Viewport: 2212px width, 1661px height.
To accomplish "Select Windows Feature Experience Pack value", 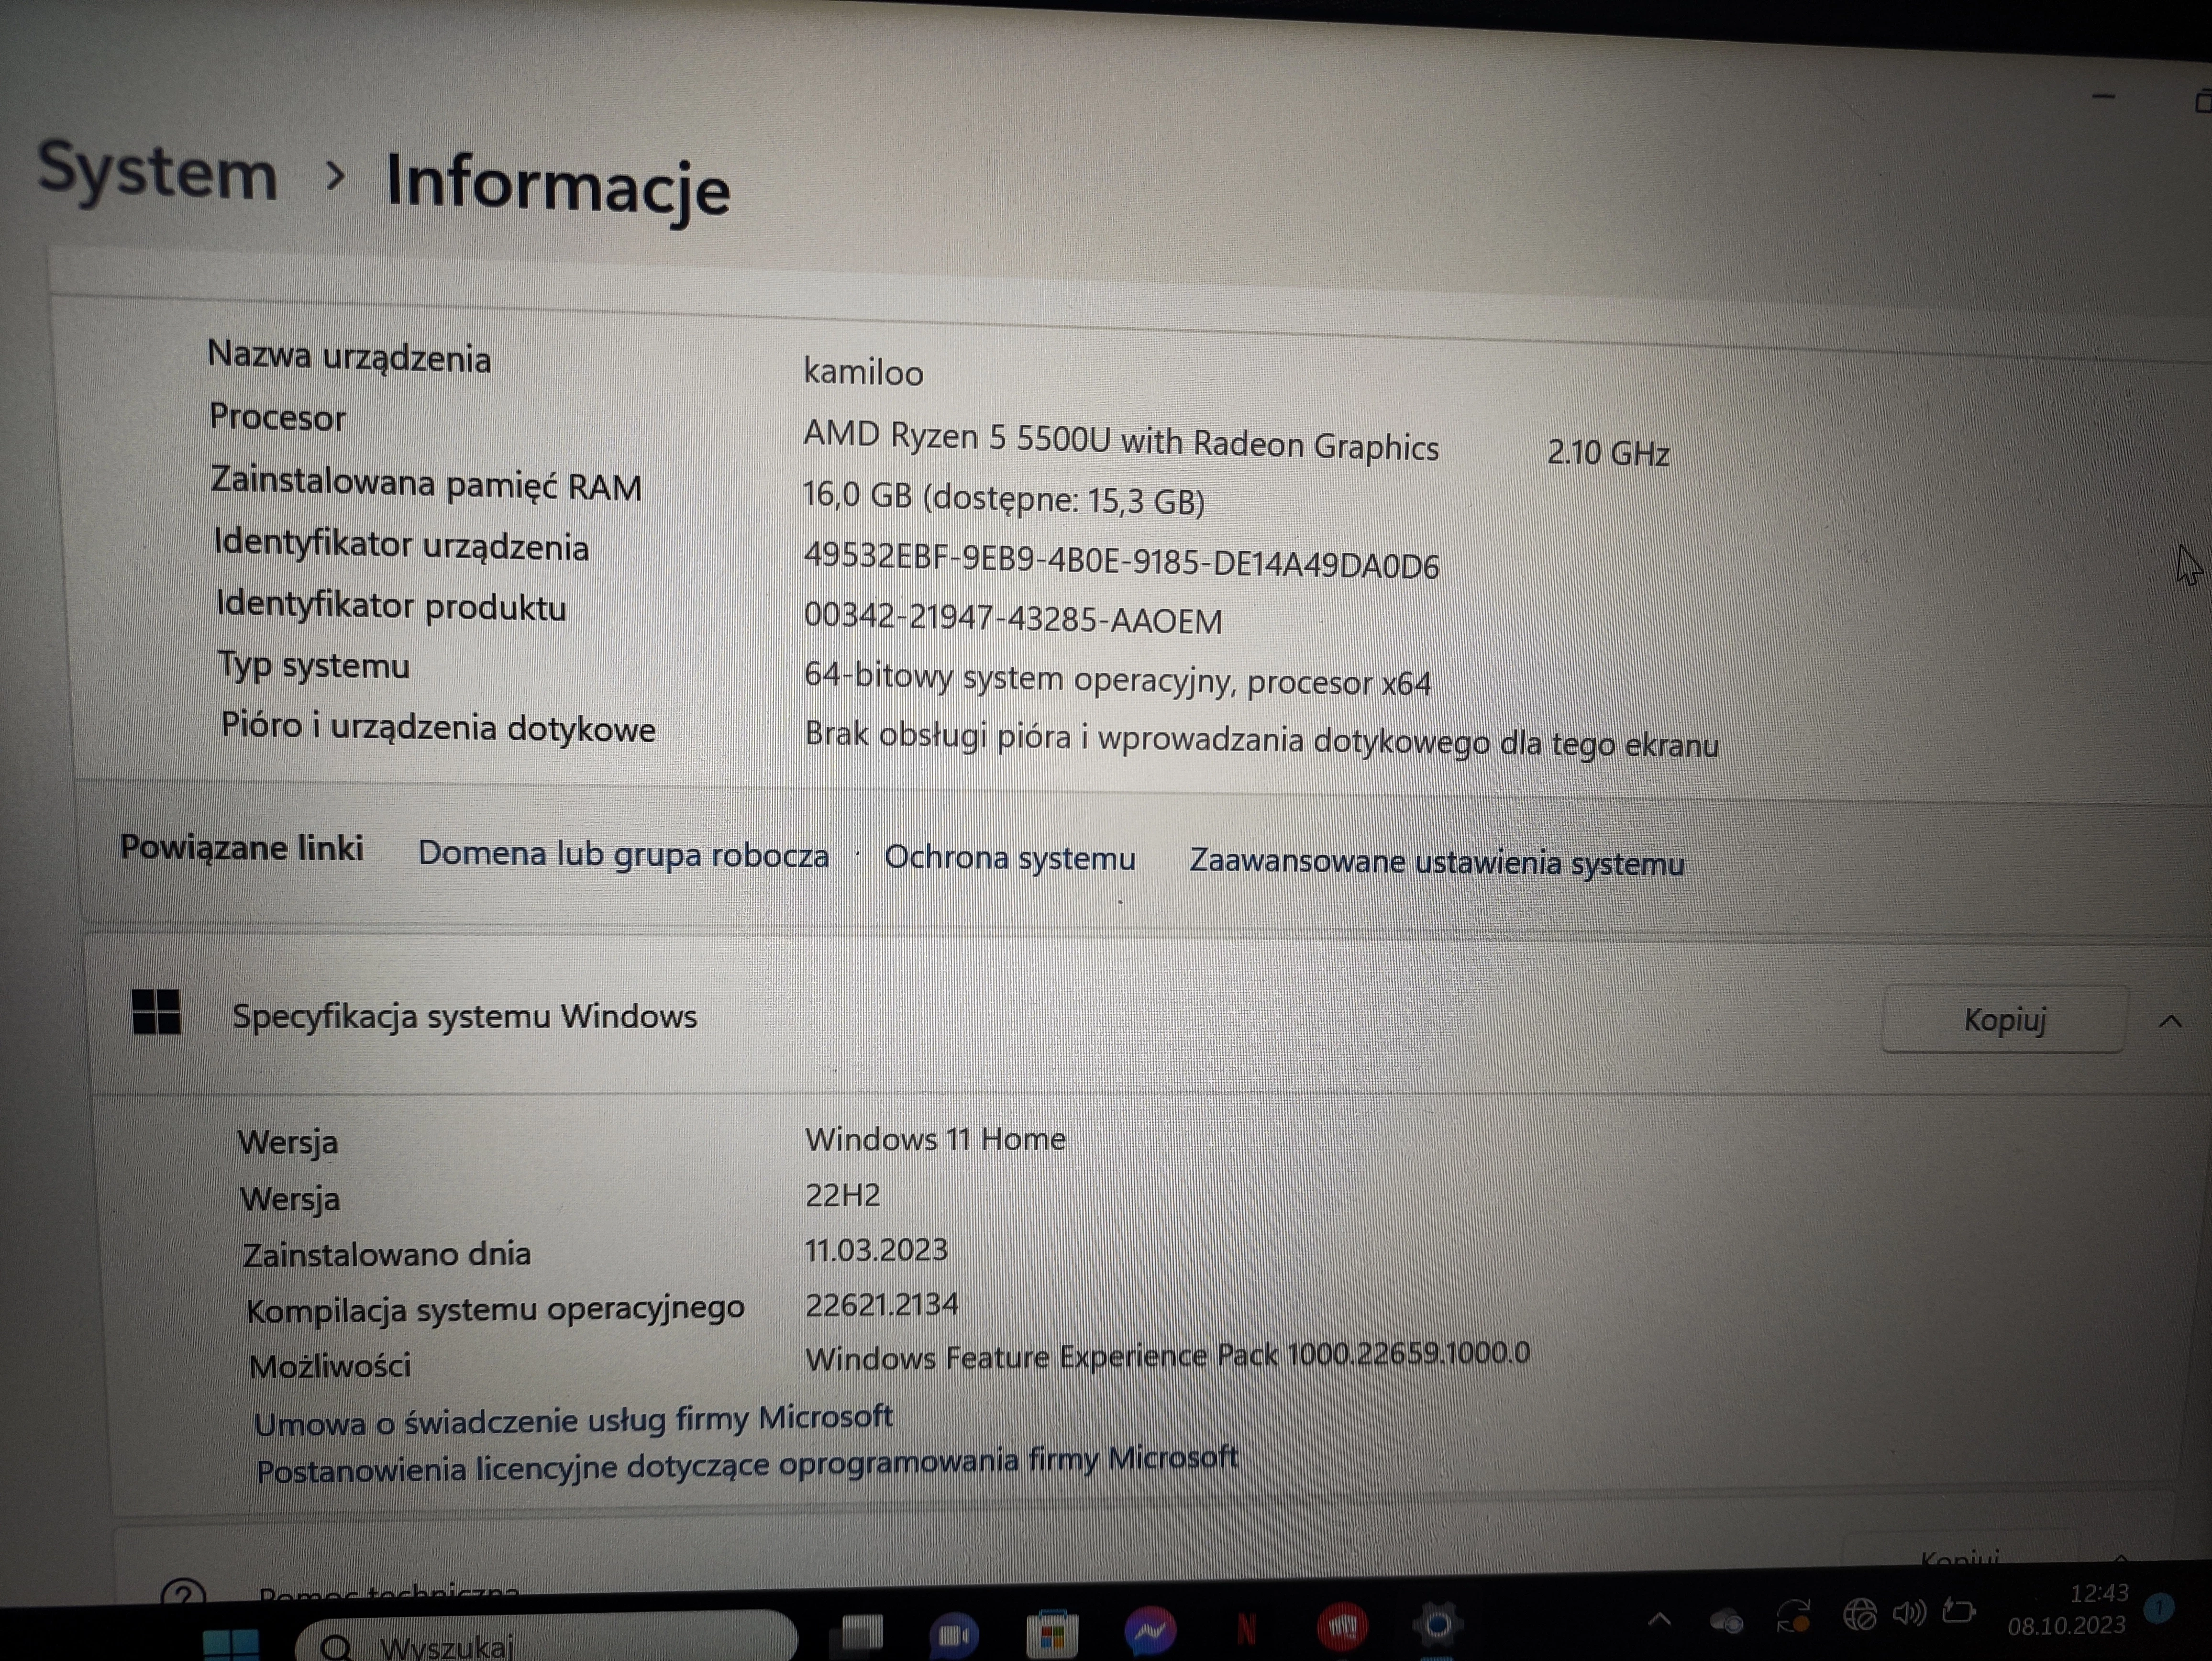I will (x=1167, y=1356).
